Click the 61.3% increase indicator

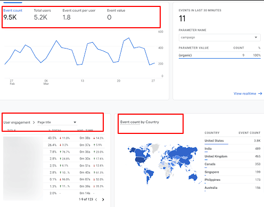point(98,172)
